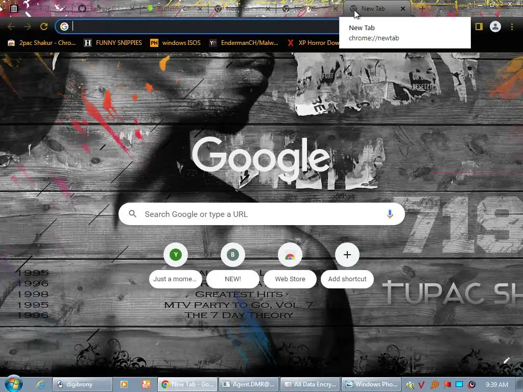This screenshot has width=523, height=392.
Task: Open FUNNY SNIPPIES bookmark
Action: pyautogui.click(x=113, y=43)
